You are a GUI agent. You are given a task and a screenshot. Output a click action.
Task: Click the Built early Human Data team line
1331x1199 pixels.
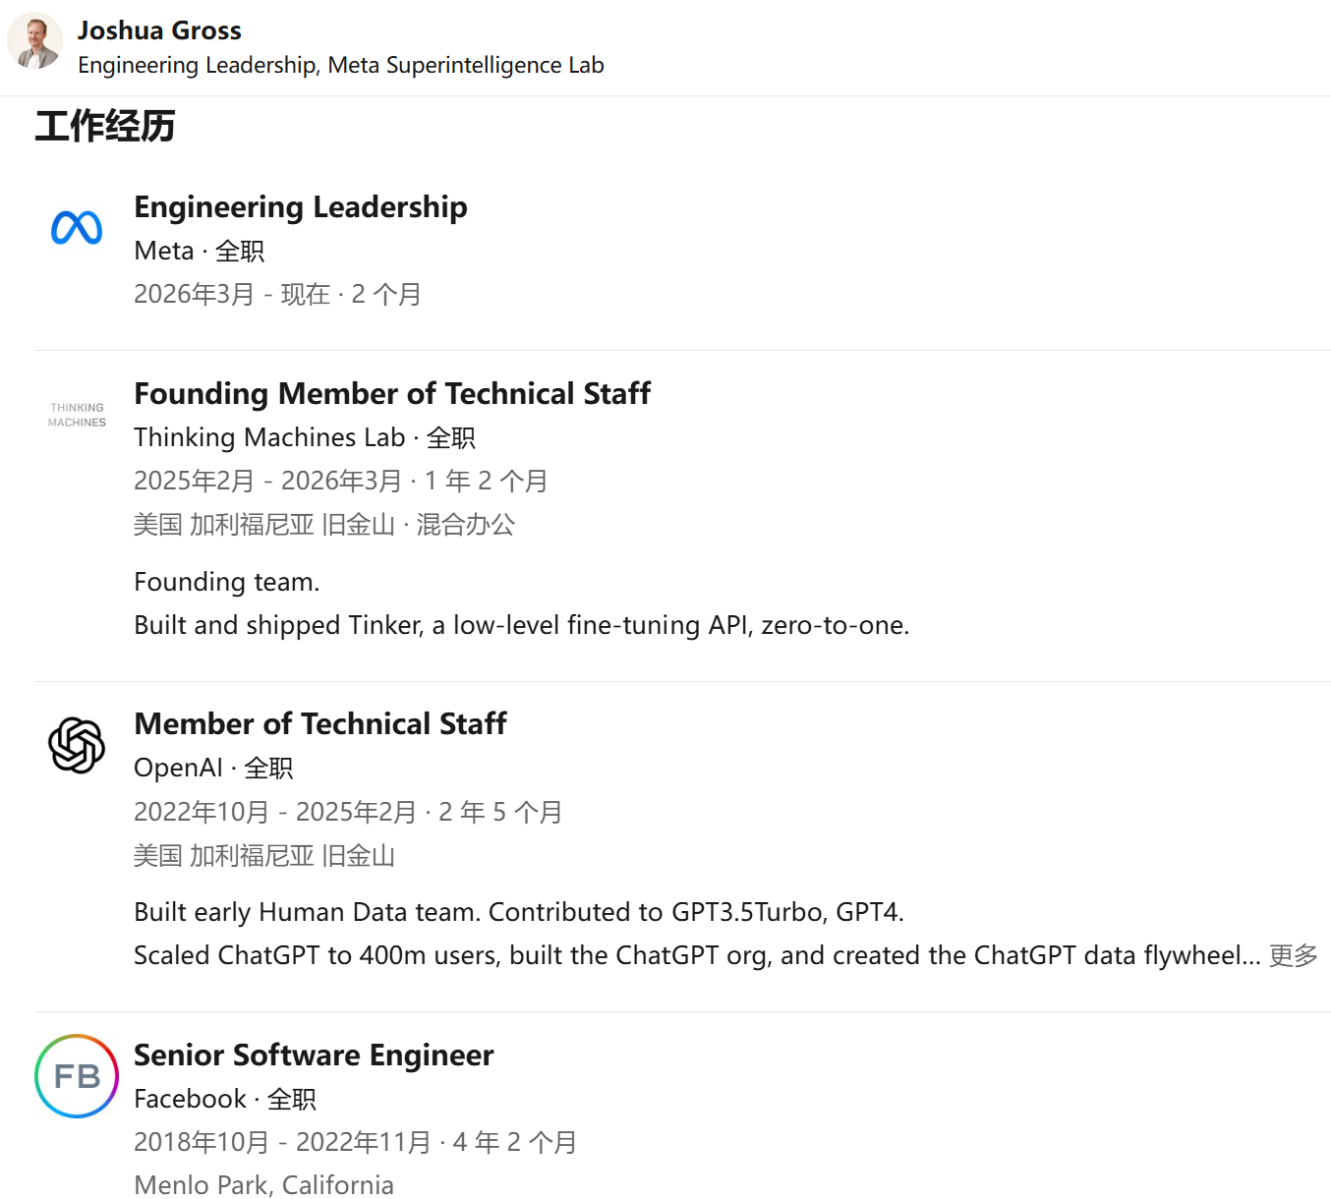pyautogui.click(x=518, y=913)
